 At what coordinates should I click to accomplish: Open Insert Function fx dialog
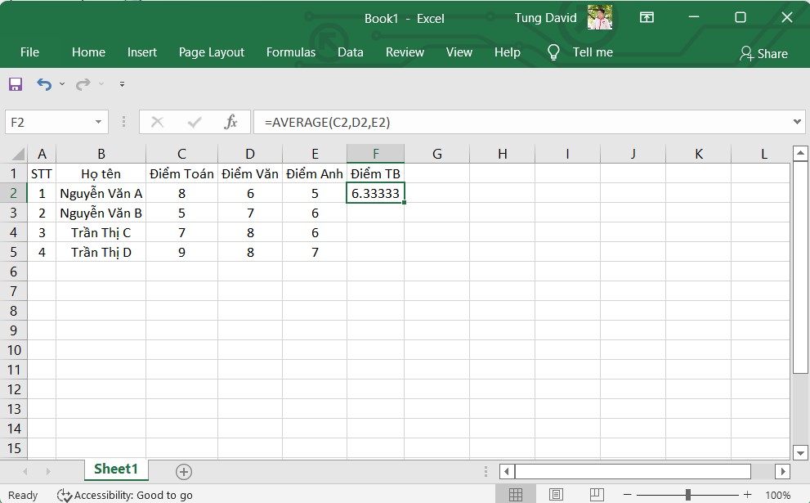click(230, 122)
